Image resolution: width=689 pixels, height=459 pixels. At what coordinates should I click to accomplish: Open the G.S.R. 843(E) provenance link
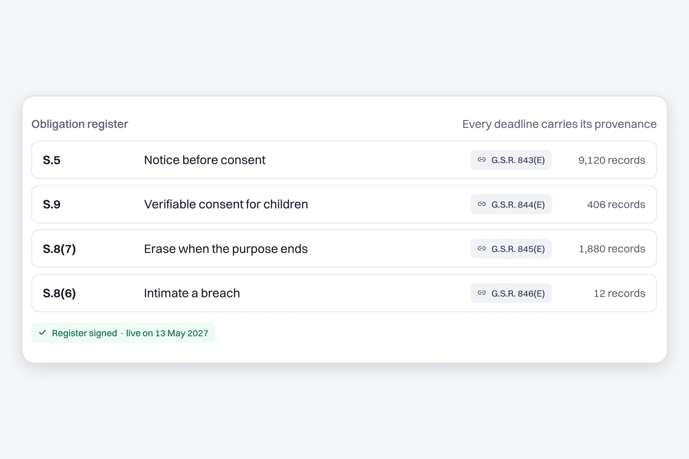[x=511, y=160]
